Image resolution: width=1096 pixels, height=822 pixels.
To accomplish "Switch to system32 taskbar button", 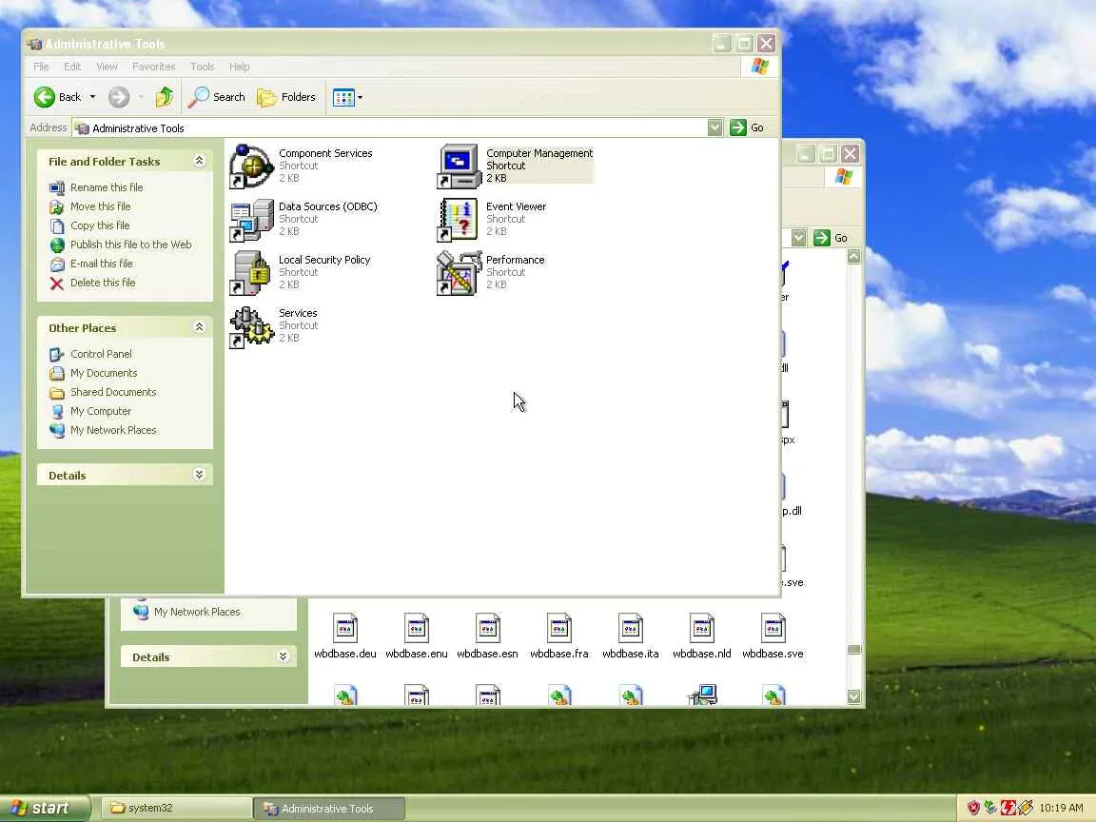I will click(176, 808).
